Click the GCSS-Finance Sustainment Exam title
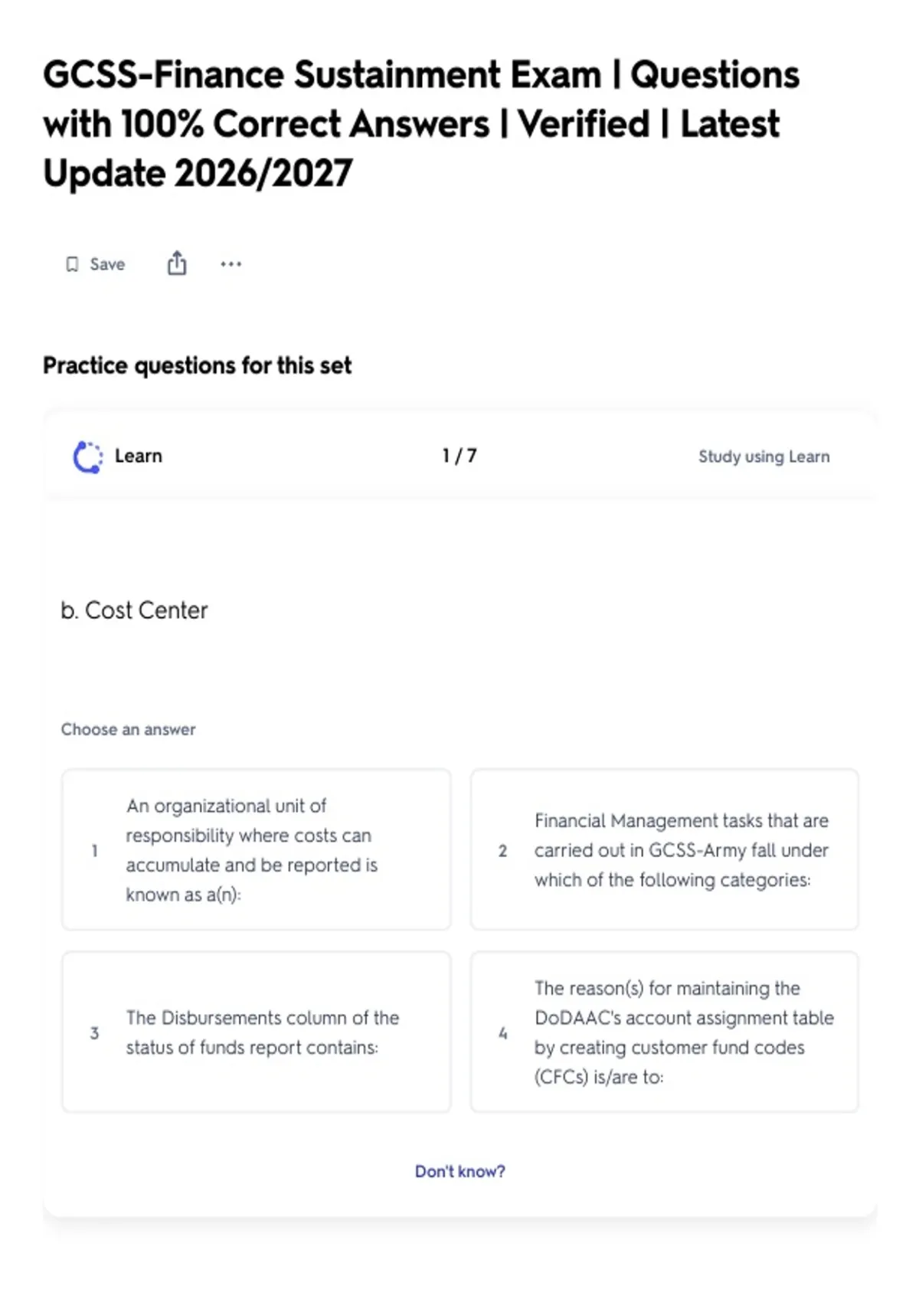This screenshot has width=919, height=1302. [421, 124]
